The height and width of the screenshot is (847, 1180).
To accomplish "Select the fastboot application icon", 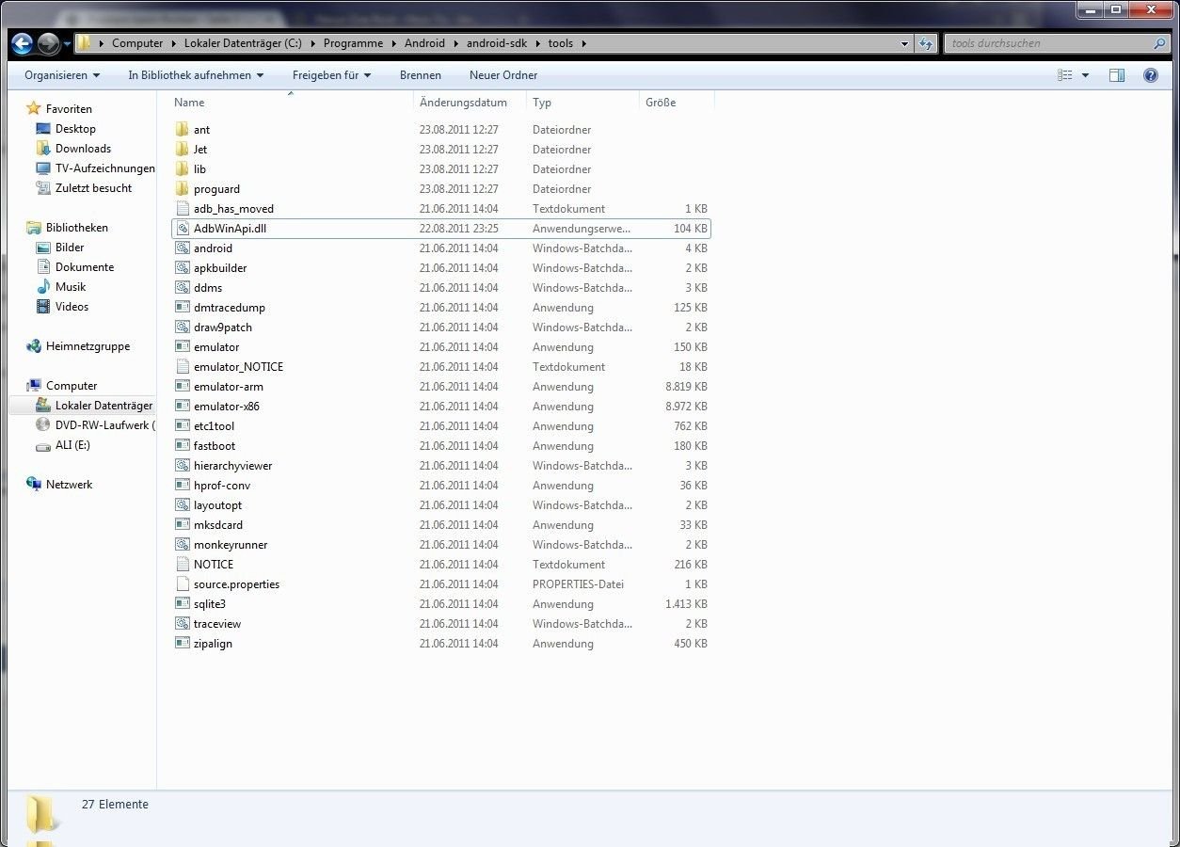I will (x=183, y=446).
